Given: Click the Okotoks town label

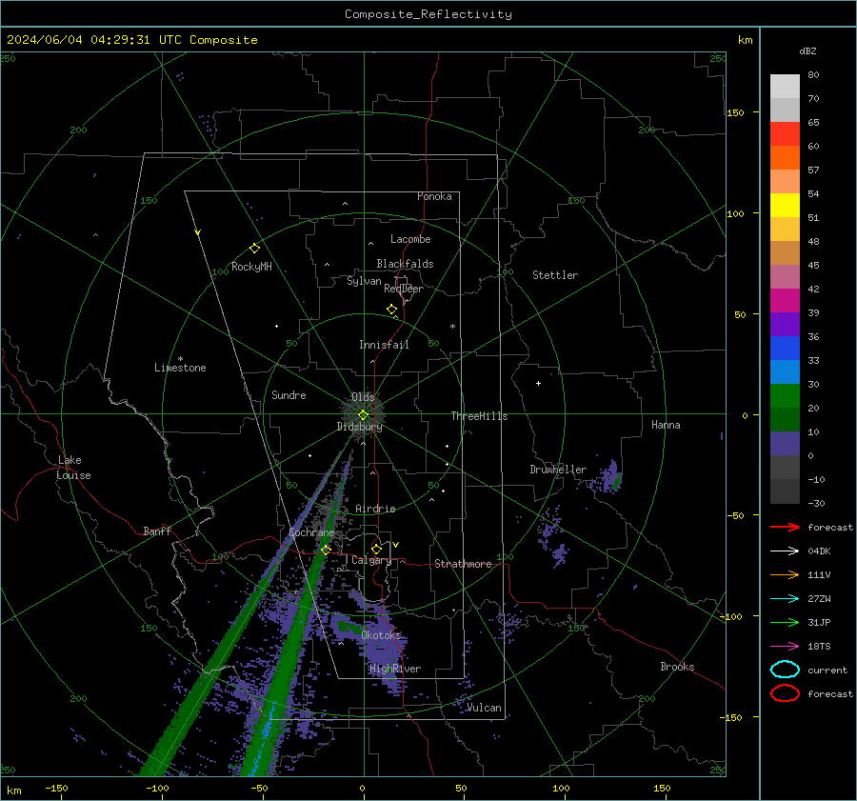Looking at the screenshot, I should tap(381, 635).
